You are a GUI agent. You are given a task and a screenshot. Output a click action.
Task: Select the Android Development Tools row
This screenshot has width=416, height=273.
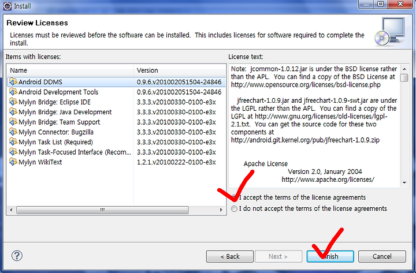click(116, 92)
